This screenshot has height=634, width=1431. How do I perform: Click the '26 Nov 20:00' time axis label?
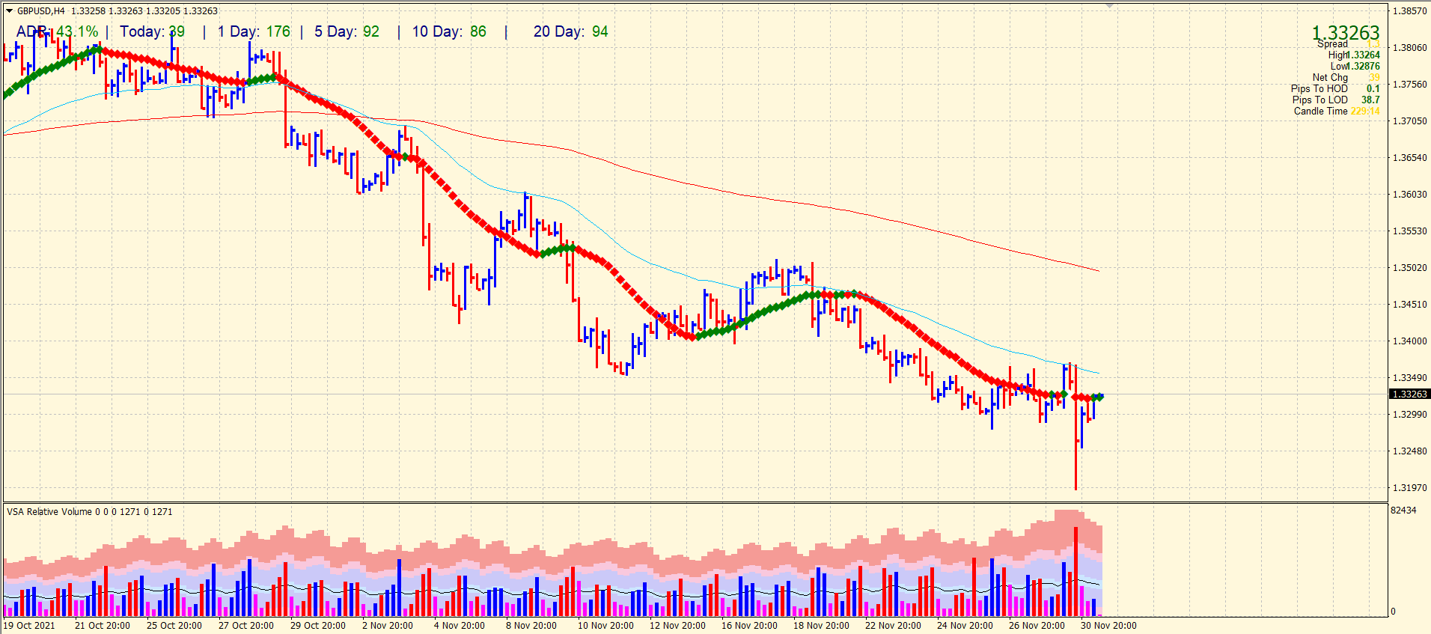pyautogui.click(x=1037, y=626)
